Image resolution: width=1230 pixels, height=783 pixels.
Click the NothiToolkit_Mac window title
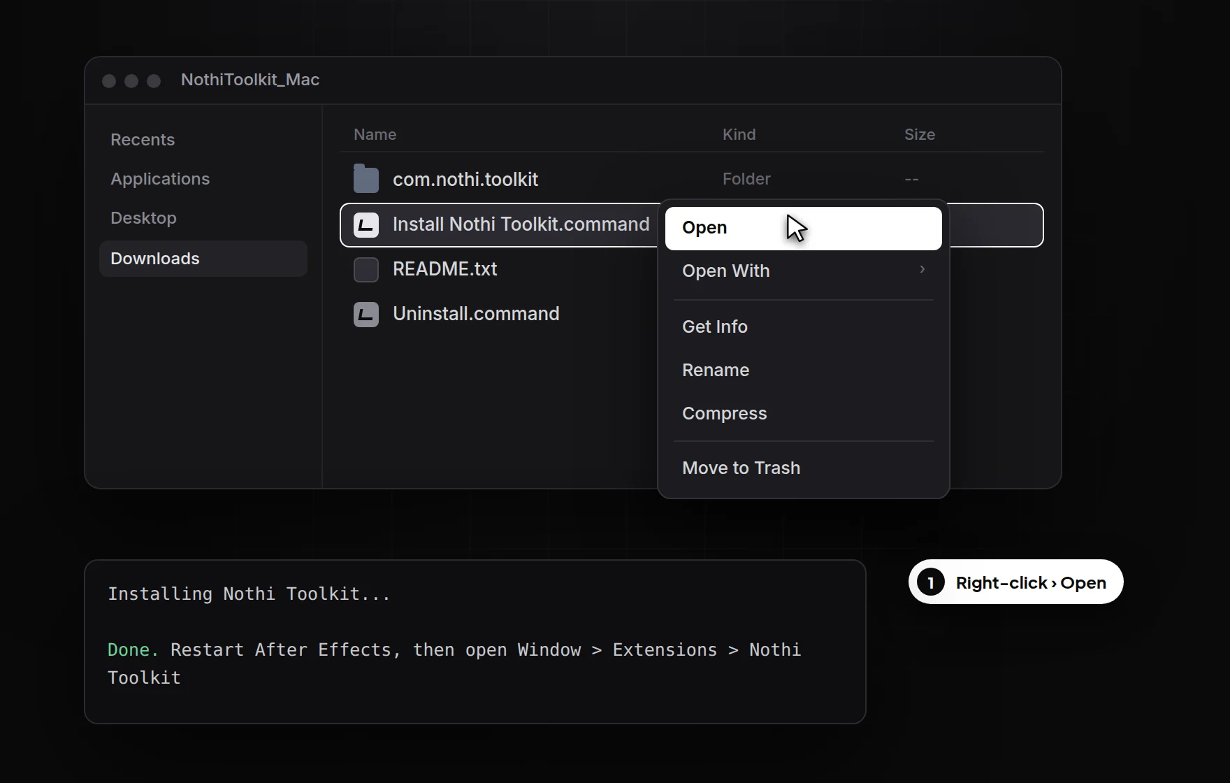point(250,80)
